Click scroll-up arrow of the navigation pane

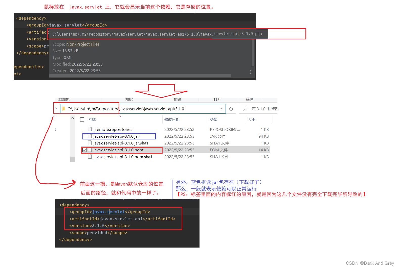pyautogui.click(x=73, y=118)
